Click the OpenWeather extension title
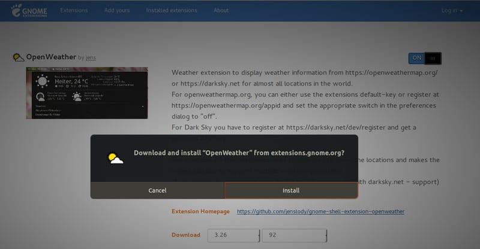 (51, 57)
